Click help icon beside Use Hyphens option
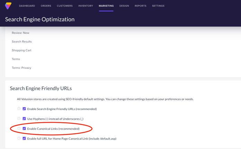Image resolution: width=241 pixels, height=149 pixels. (19, 119)
